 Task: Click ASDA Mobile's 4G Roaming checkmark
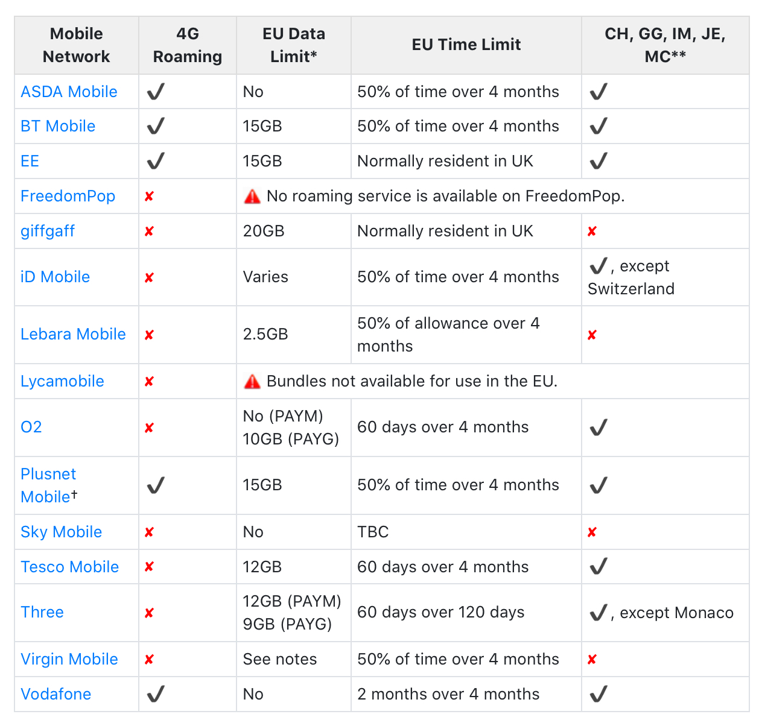point(156,92)
